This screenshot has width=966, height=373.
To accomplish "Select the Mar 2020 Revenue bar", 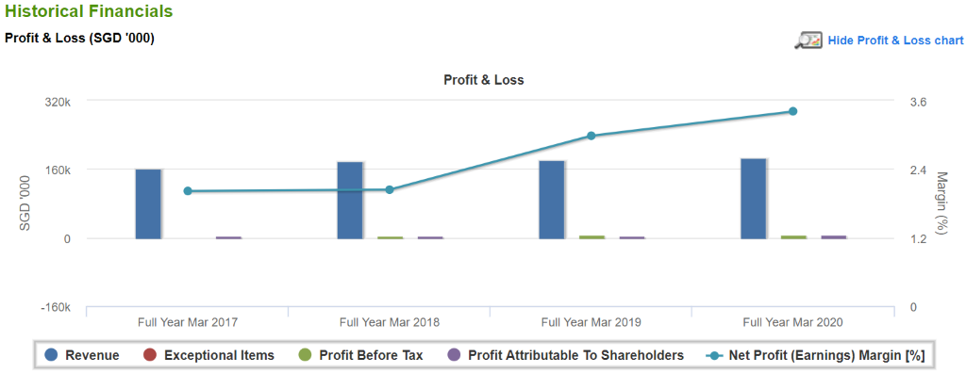I will point(754,199).
